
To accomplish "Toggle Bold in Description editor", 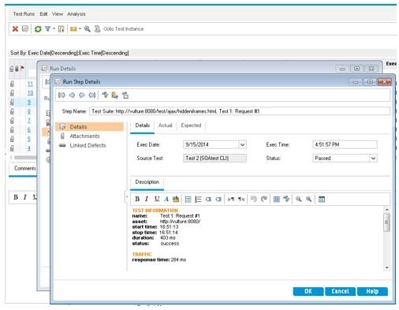I will [137, 199].
